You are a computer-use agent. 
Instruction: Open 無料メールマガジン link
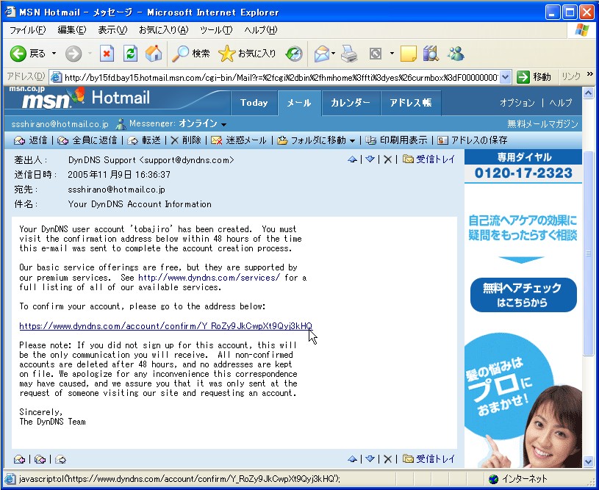[542, 124]
